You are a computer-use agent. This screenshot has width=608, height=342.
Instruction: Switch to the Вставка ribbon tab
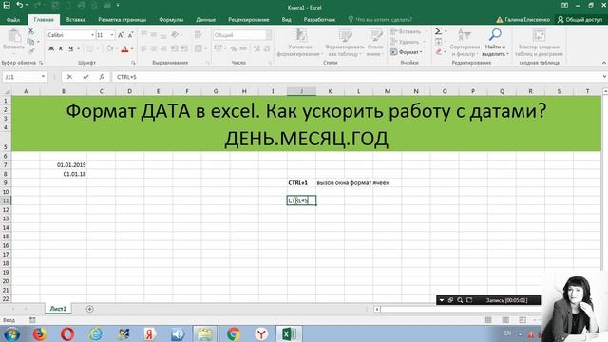click(76, 19)
